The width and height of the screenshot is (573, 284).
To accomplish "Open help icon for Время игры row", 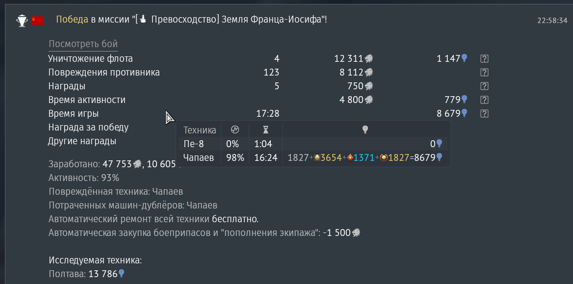I will click(x=484, y=114).
